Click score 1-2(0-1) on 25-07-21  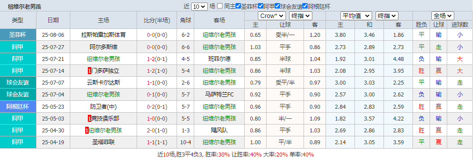tap(157, 59)
